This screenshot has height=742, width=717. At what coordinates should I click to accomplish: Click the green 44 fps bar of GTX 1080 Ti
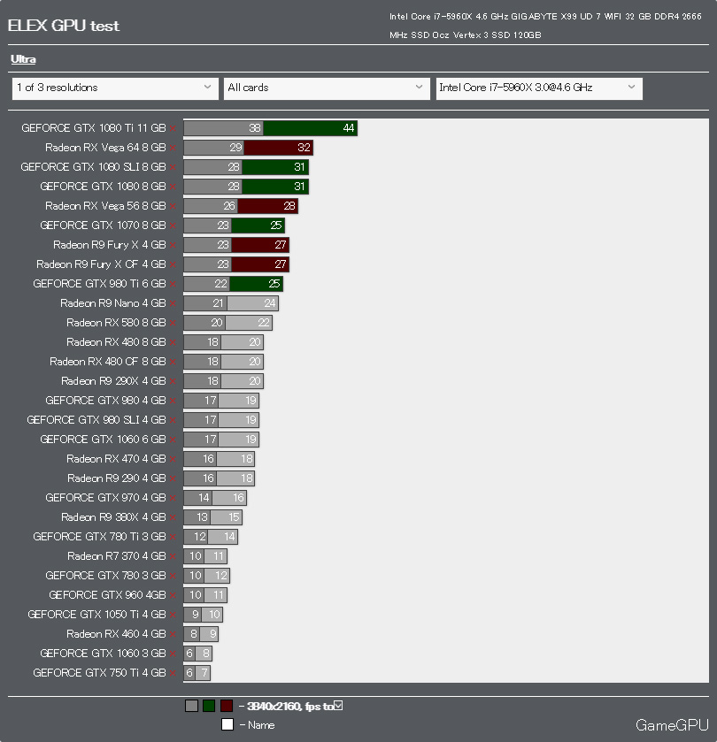tap(310, 128)
